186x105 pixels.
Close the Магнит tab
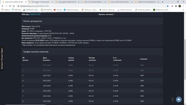(x=132, y=2)
